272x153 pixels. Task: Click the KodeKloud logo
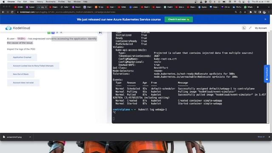pos(18,28)
